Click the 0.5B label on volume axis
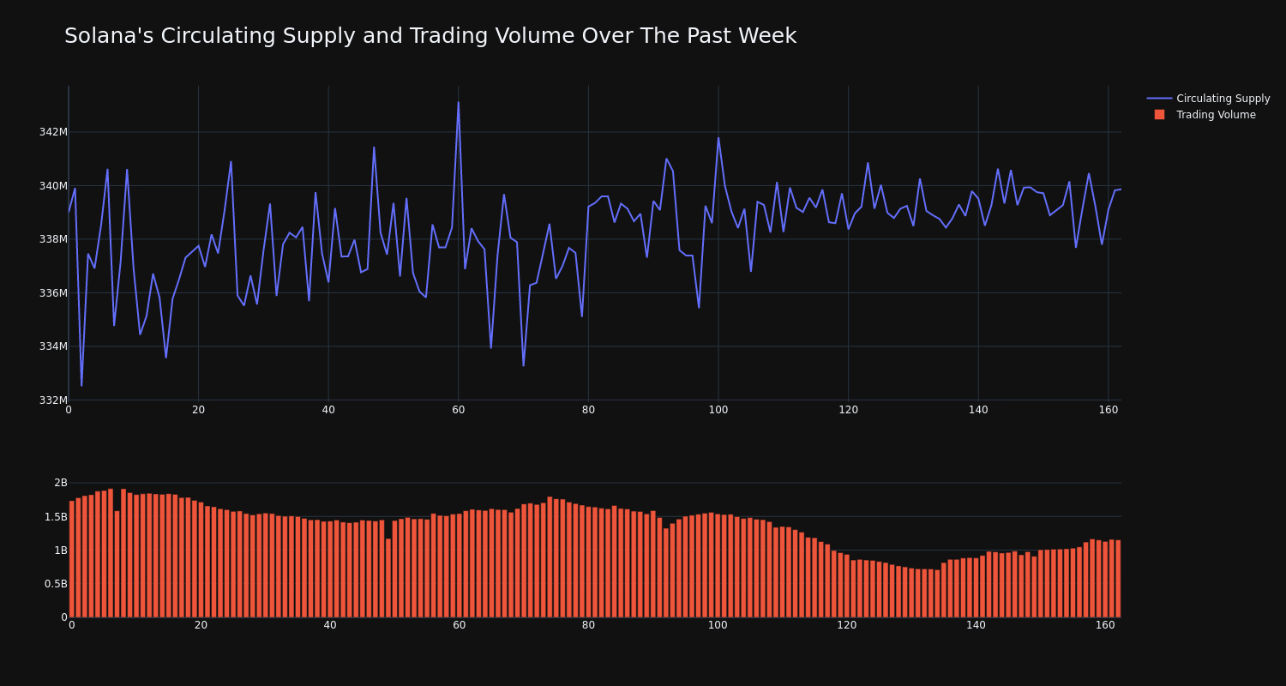Screen dimensions: 1286x686 click(57, 584)
